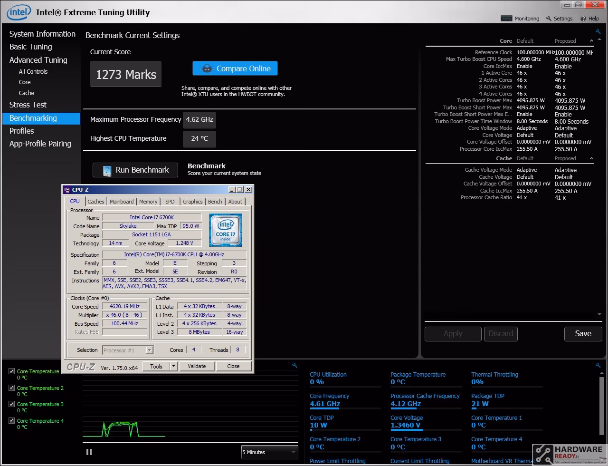
Task: Toggle Core Temperature 2 checkbox
Action: 12,388
